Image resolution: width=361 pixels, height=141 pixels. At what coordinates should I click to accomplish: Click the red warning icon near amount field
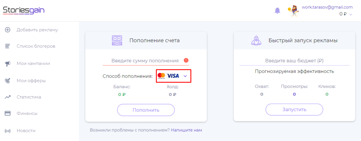pyautogui.click(x=186, y=60)
